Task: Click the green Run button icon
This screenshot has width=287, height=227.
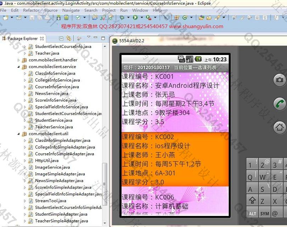Action: 135,18
